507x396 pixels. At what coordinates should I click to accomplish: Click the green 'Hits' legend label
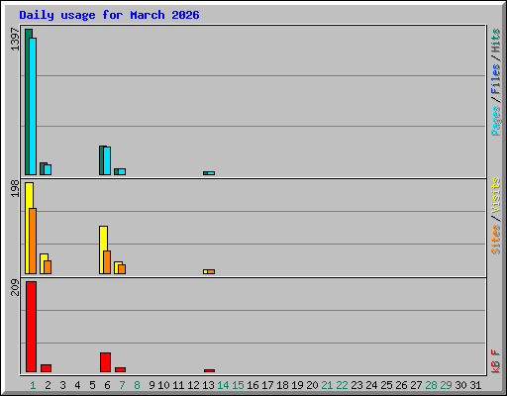tap(495, 41)
